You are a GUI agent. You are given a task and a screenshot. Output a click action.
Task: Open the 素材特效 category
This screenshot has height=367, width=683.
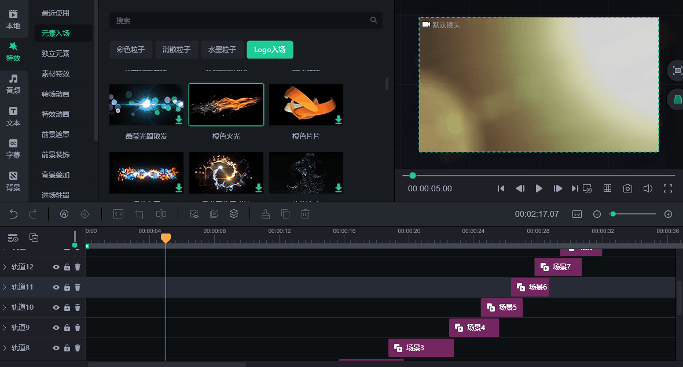[x=56, y=74]
